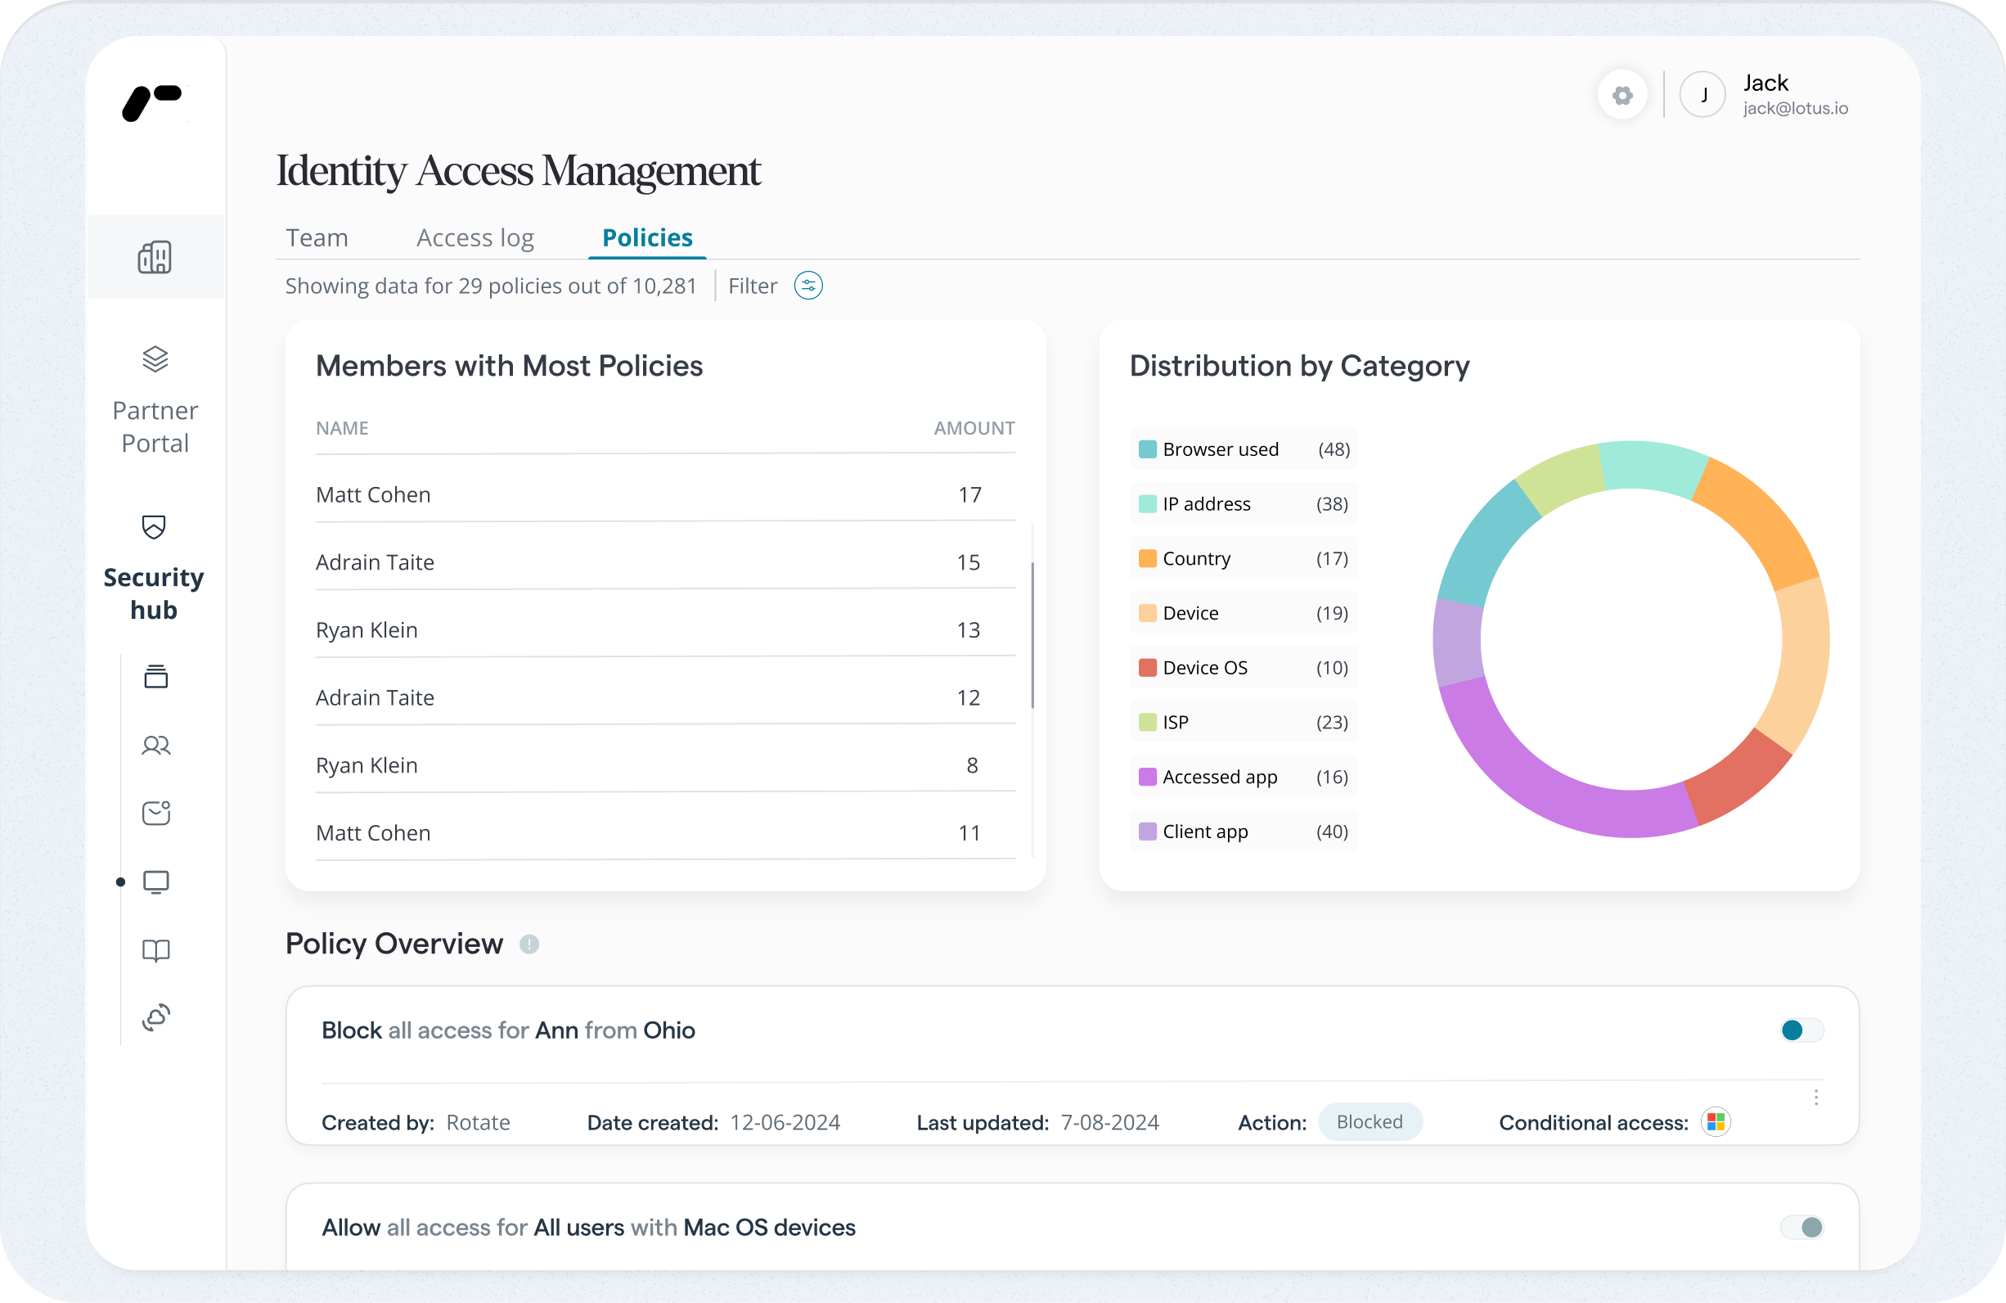Click the Browser used legend swatch

(1147, 449)
